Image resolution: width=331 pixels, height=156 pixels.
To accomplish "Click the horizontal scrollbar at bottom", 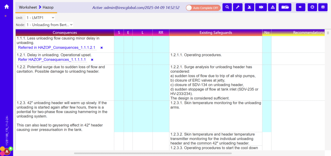I will (152, 153).
